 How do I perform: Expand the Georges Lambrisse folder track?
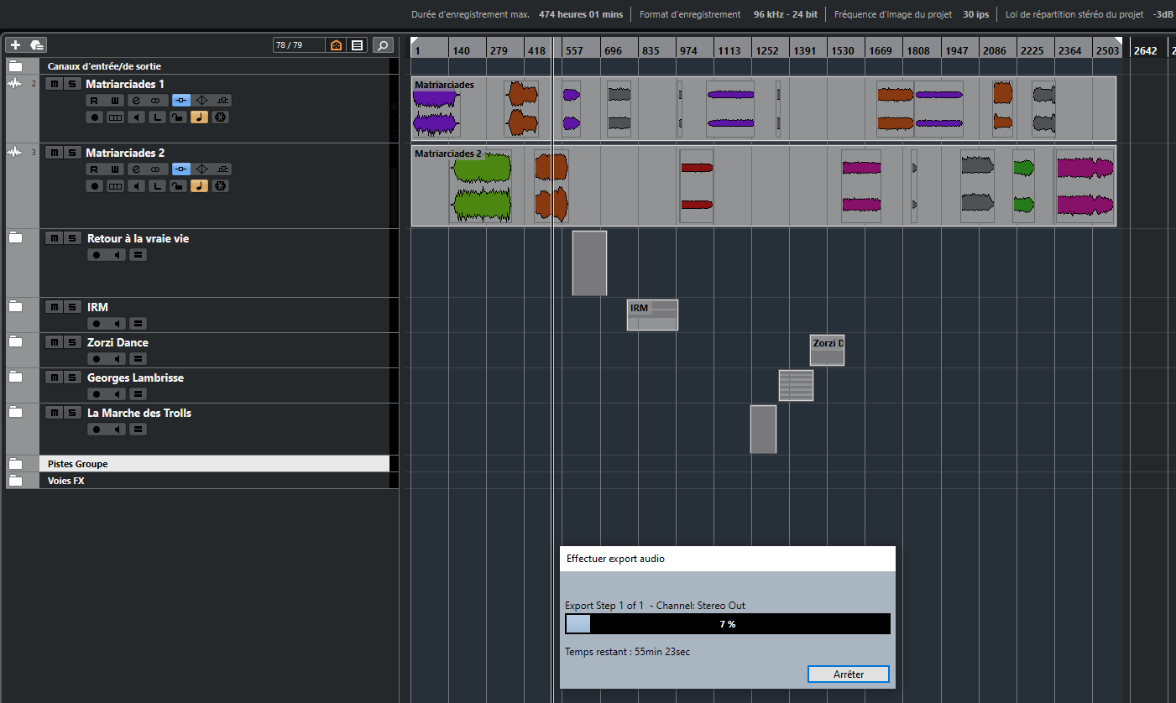coord(15,378)
